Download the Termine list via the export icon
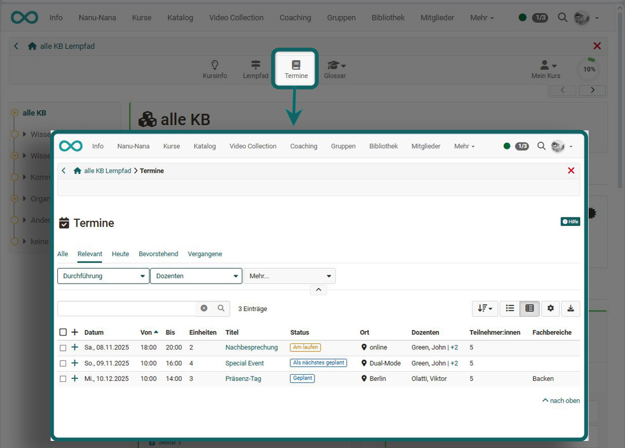Screen dimensions: 625x448 [570, 309]
